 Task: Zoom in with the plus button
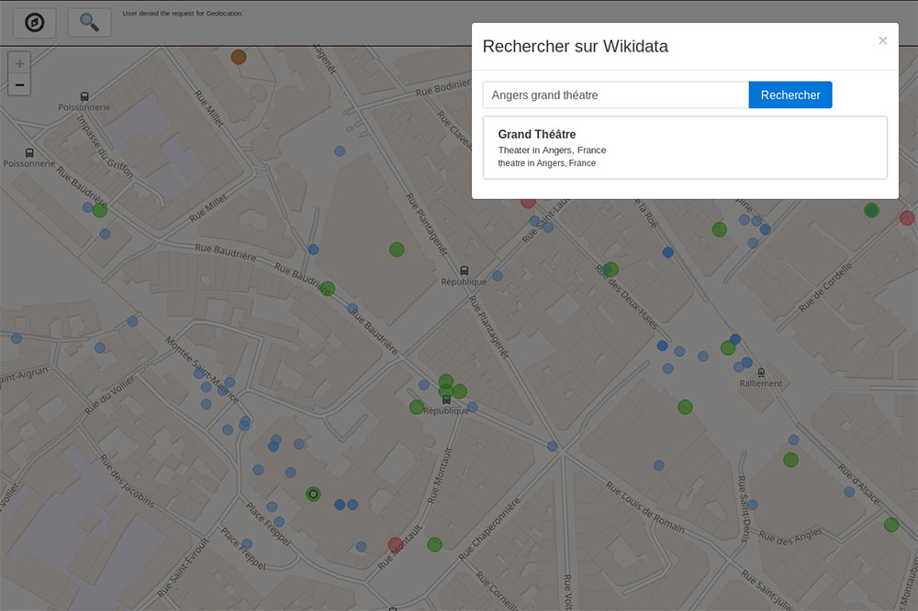click(x=19, y=63)
